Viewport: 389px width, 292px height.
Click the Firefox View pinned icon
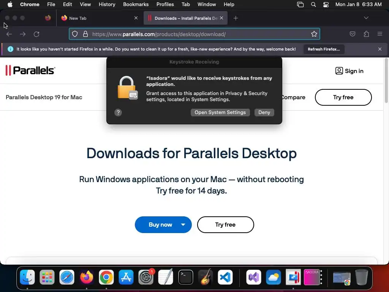pyautogui.click(x=48, y=18)
